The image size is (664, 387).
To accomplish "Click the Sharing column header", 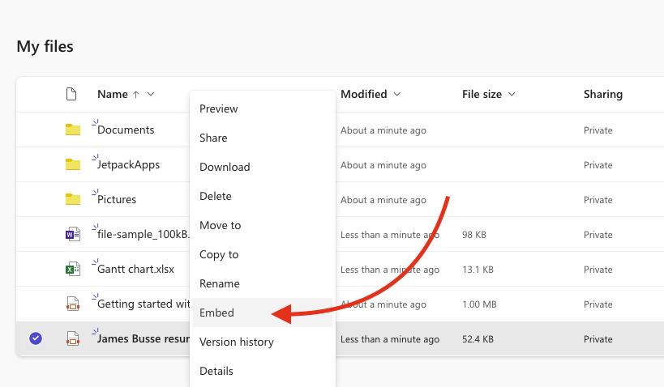I will pyautogui.click(x=603, y=94).
